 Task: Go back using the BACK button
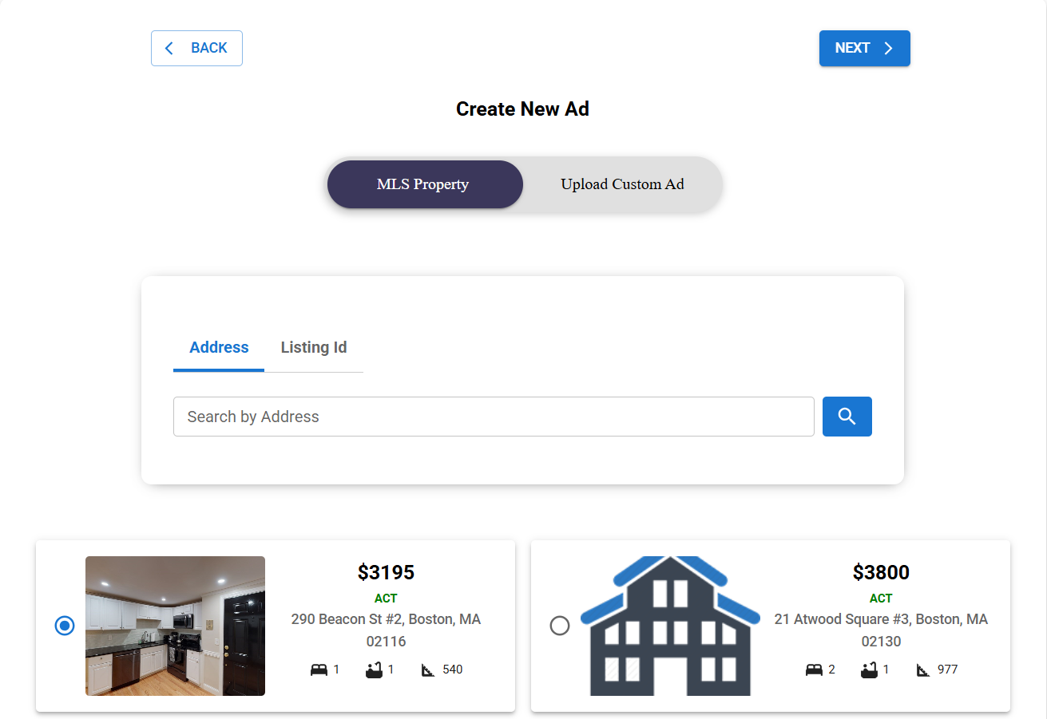click(x=196, y=48)
